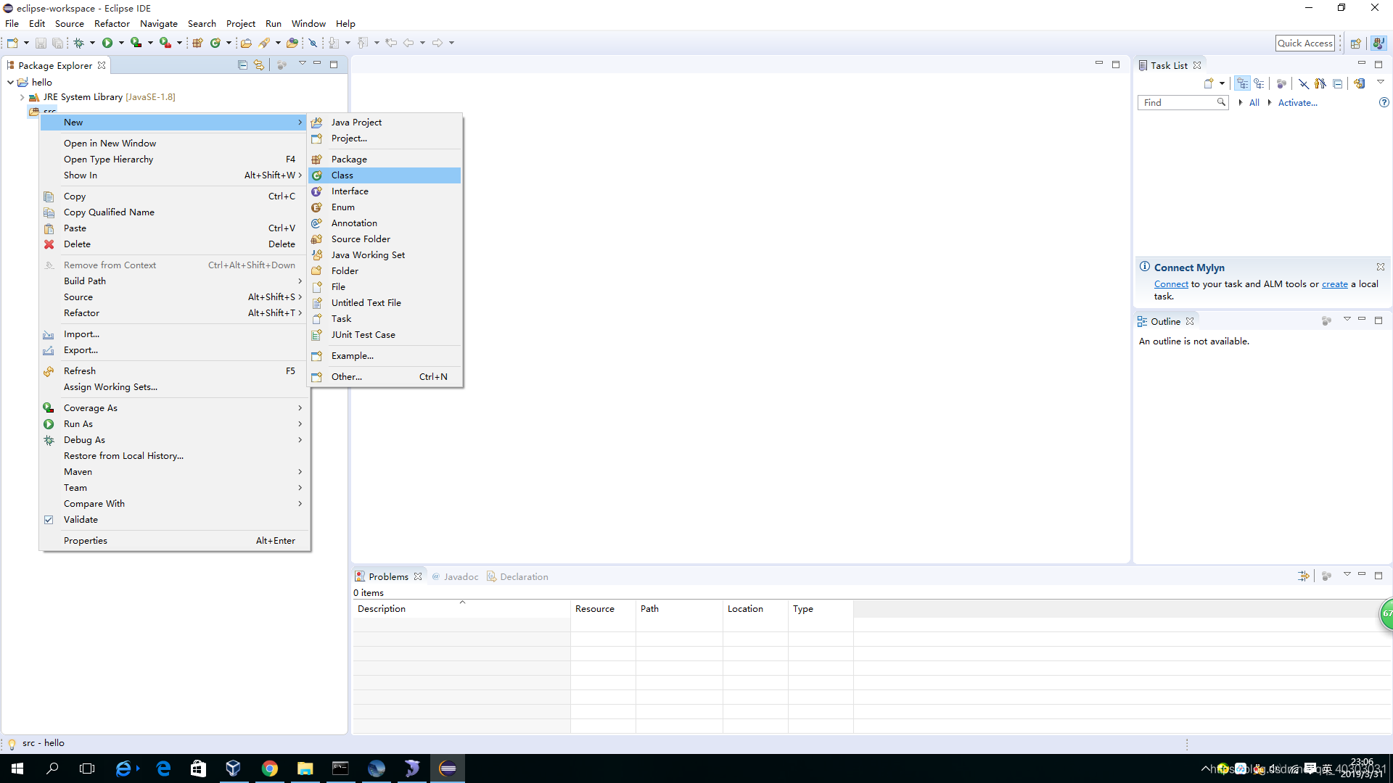Click Collapse All in Task List toolbar

(x=1337, y=83)
